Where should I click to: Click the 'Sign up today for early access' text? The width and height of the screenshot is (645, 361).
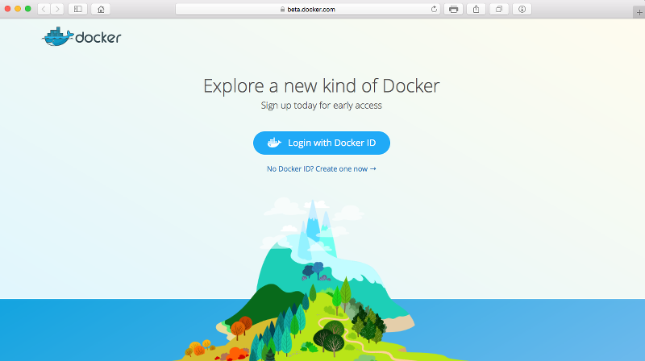pos(321,106)
